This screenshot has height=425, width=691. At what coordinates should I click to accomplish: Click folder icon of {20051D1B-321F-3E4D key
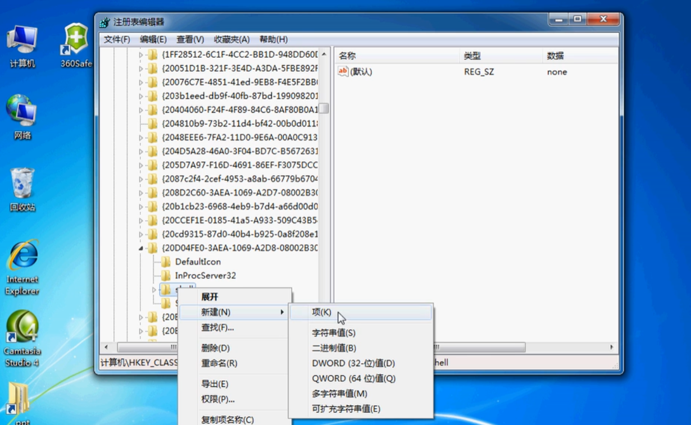pyautogui.click(x=152, y=68)
